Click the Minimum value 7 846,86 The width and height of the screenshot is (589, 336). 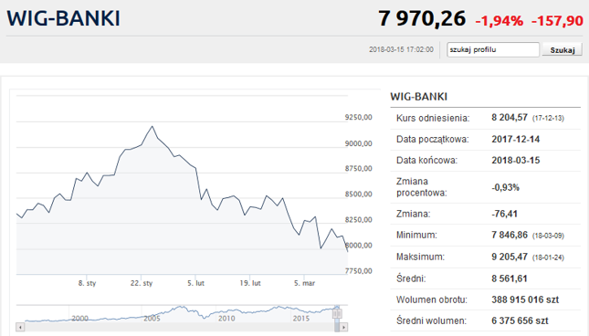pos(510,235)
